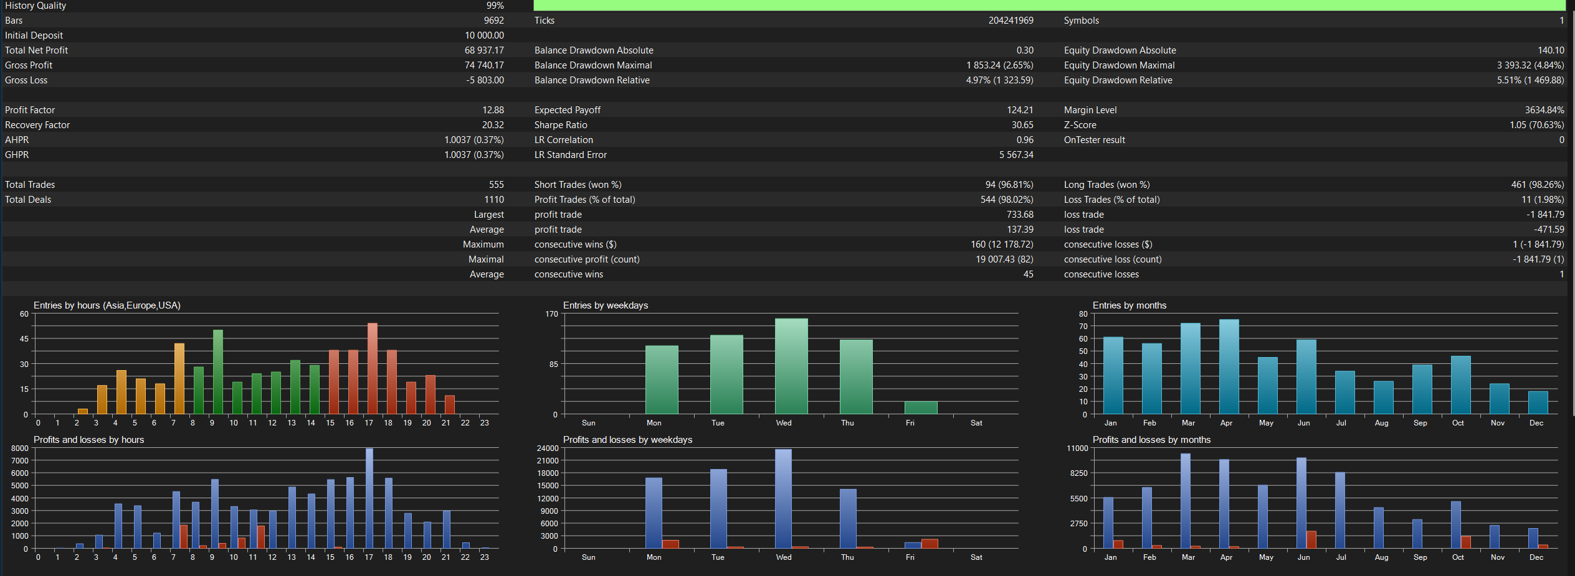Click the Apr bar in Entries by months

point(1229,367)
